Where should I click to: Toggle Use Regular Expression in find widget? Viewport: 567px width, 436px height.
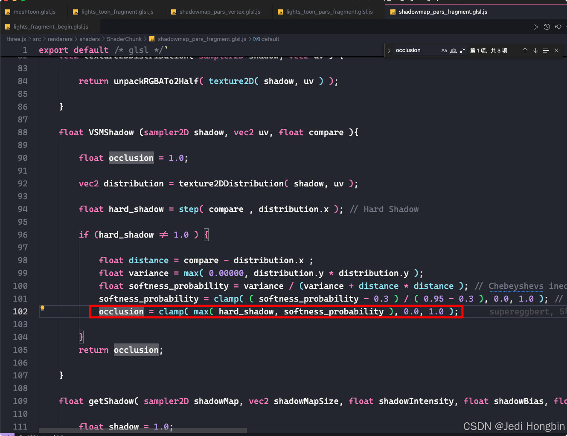(x=463, y=50)
